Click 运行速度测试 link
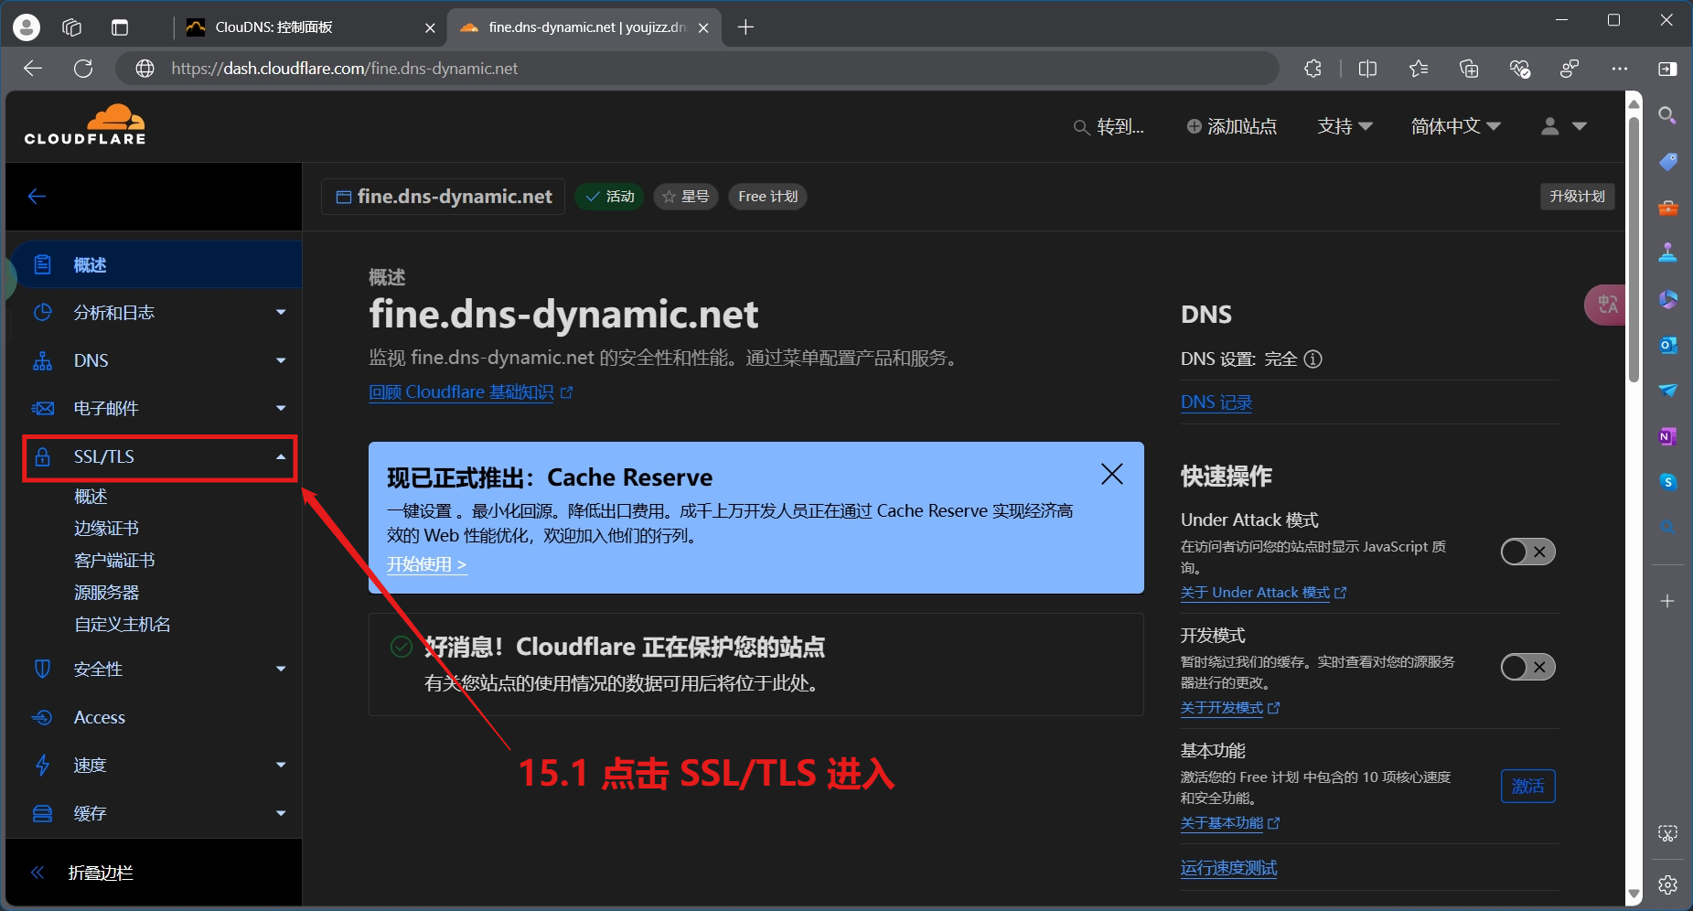 click(1228, 868)
